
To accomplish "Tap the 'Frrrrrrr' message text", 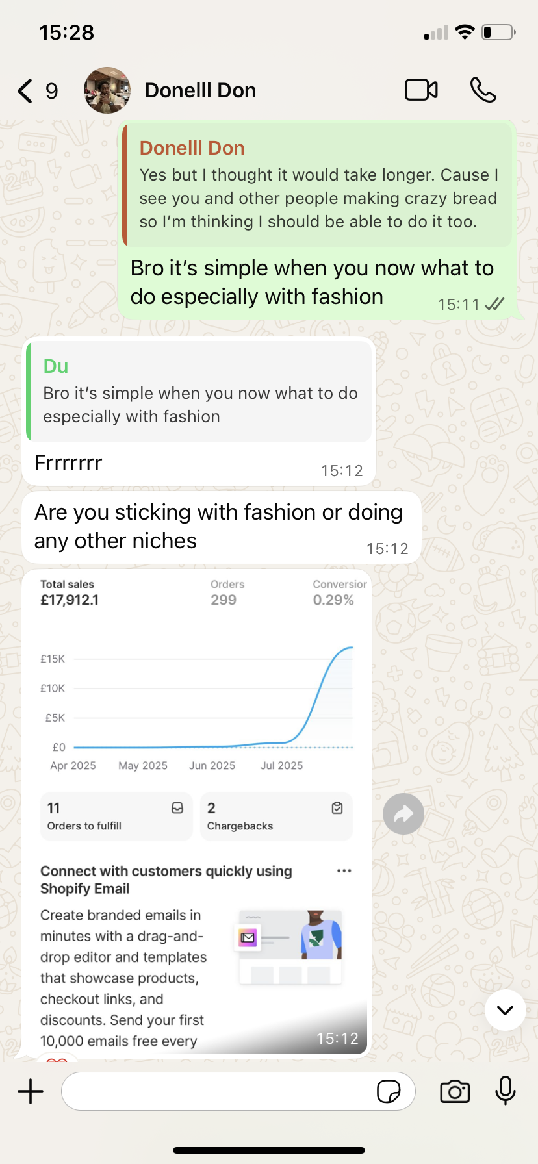I will pos(68,463).
